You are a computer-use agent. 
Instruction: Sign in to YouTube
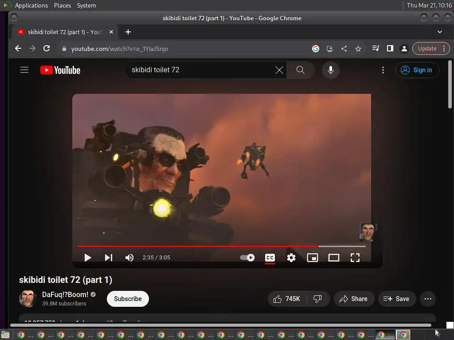pos(417,70)
